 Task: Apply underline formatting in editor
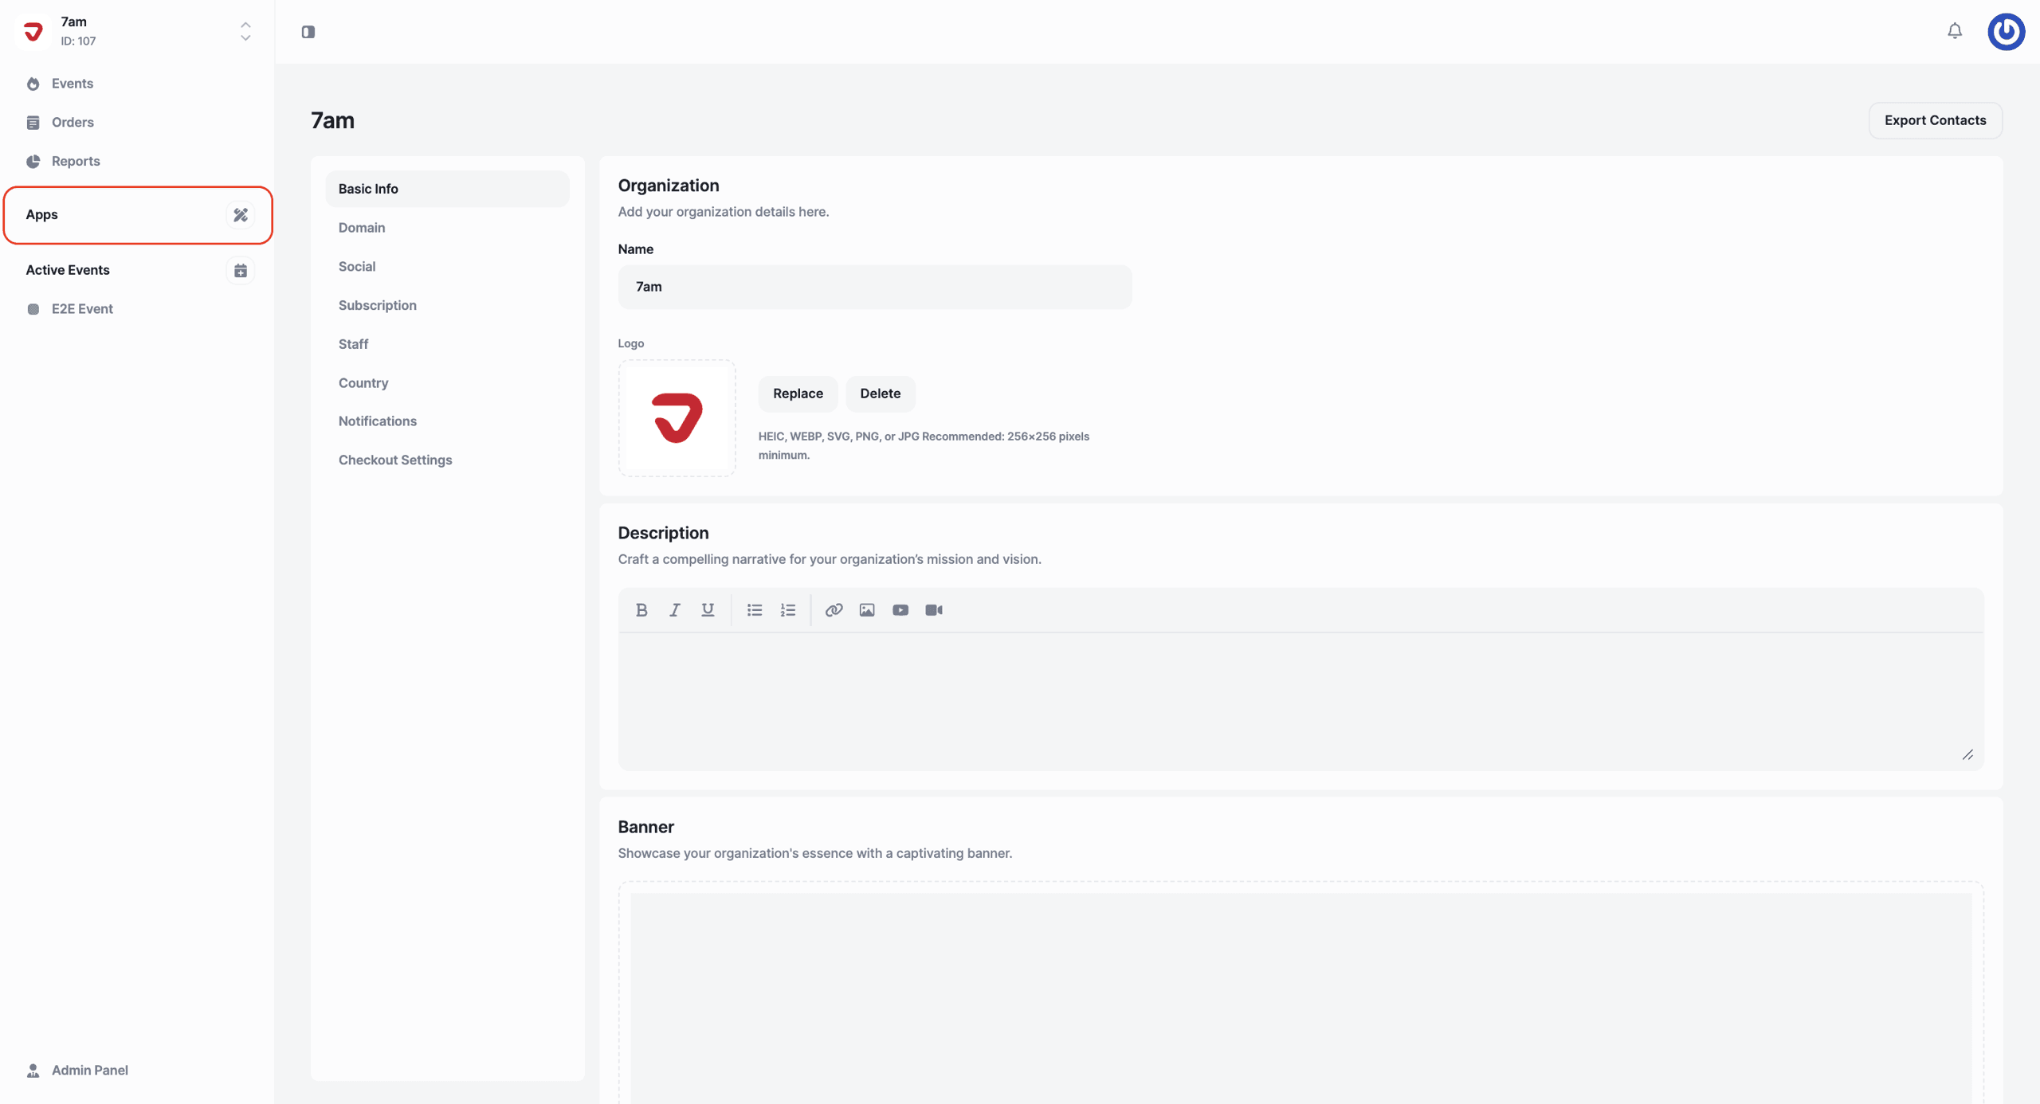[708, 610]
